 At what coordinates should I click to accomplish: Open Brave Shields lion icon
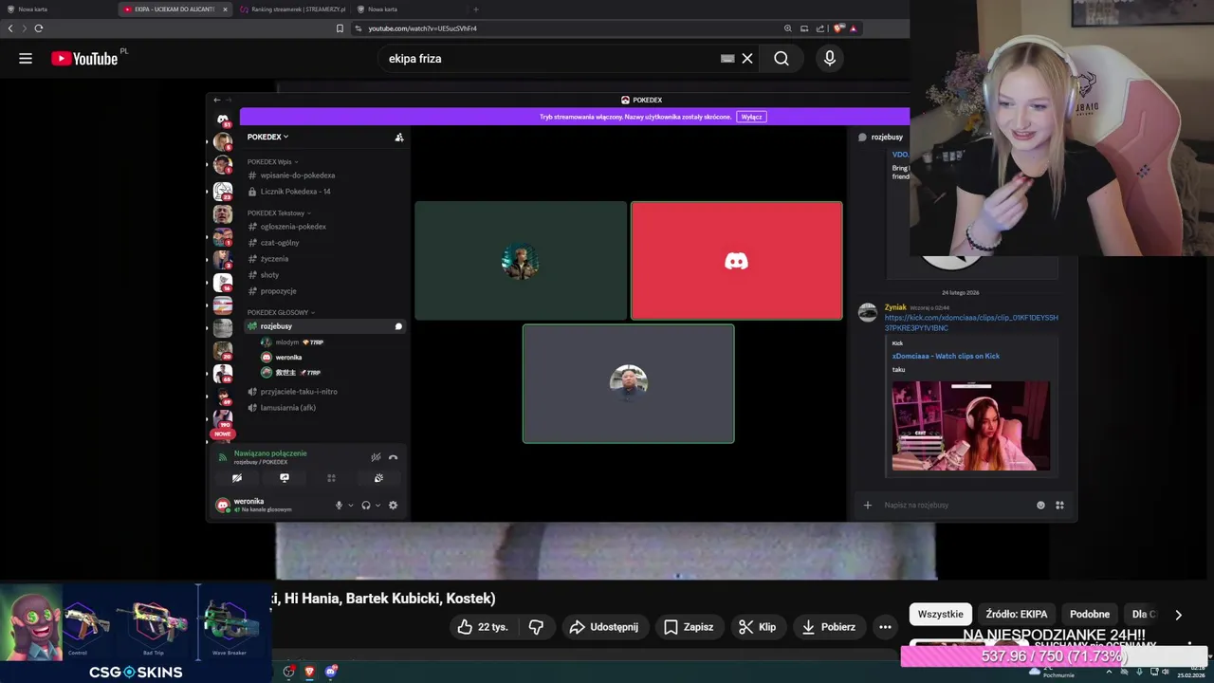837,28
